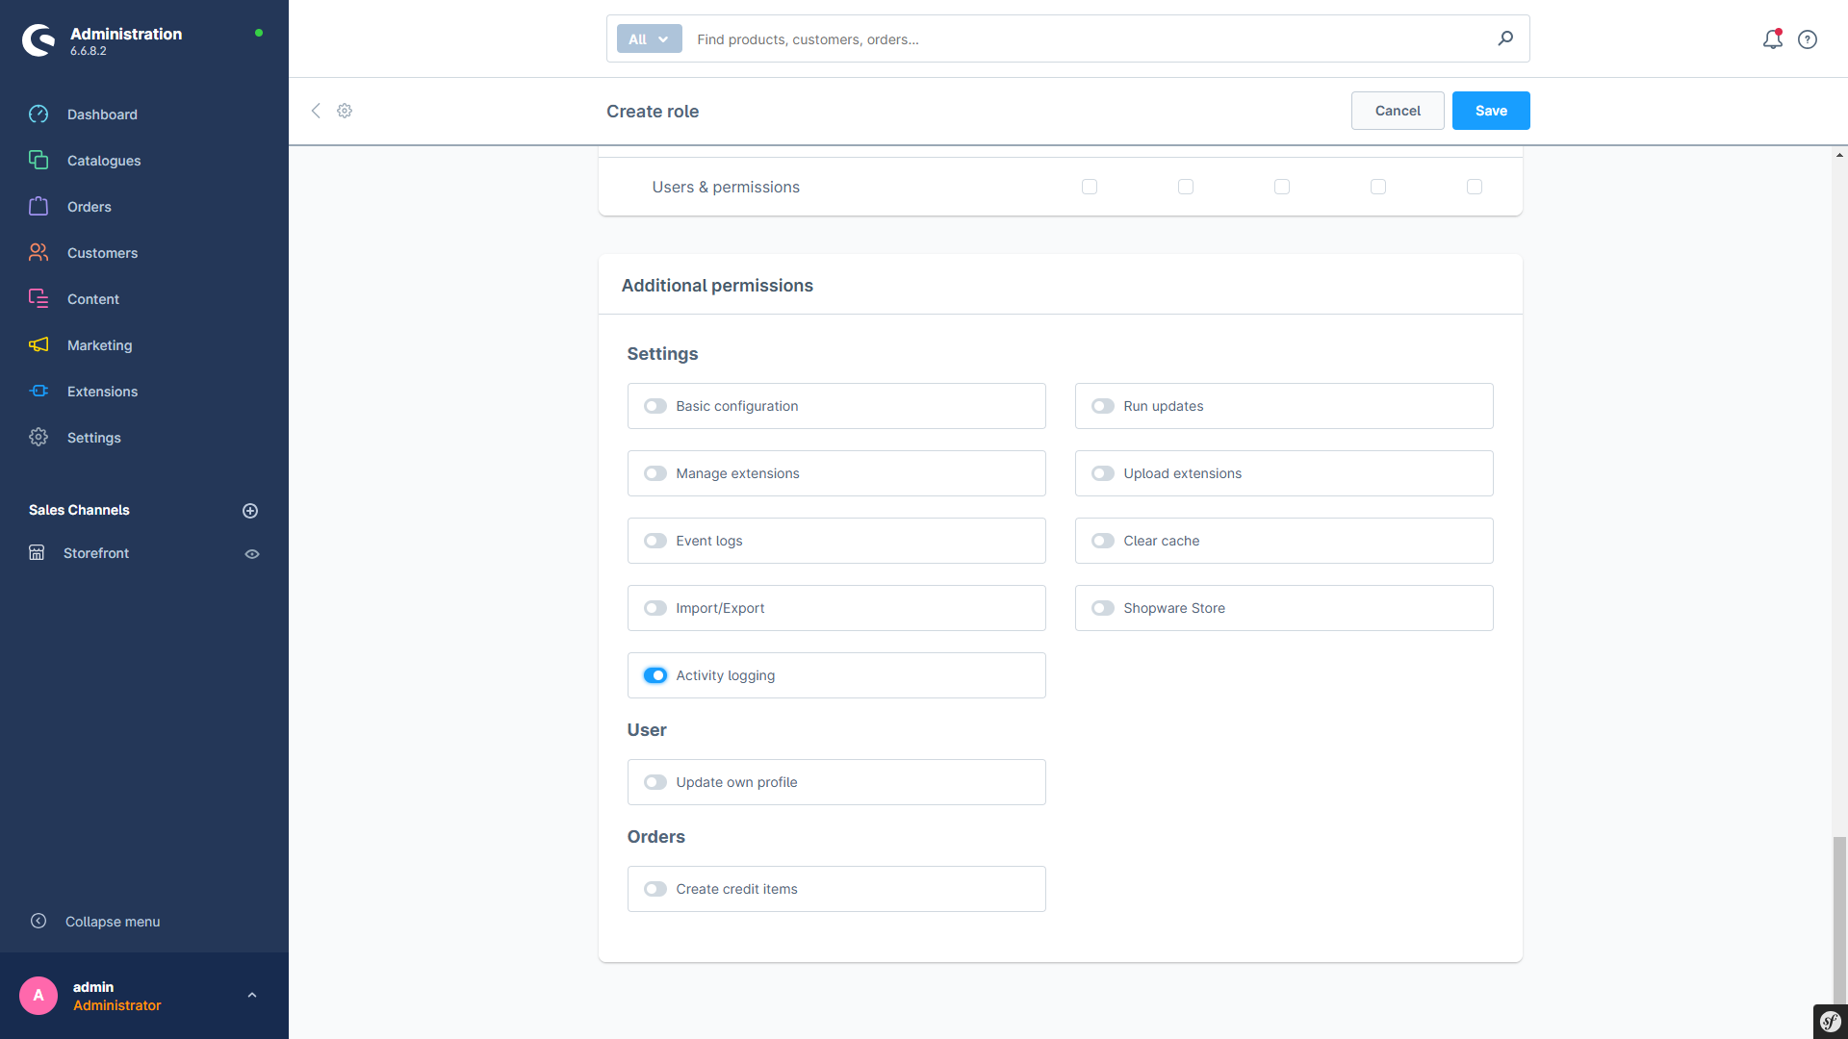Expand the admin user menu chevron
1848x1039 pixels.
[x=252, y=996]
